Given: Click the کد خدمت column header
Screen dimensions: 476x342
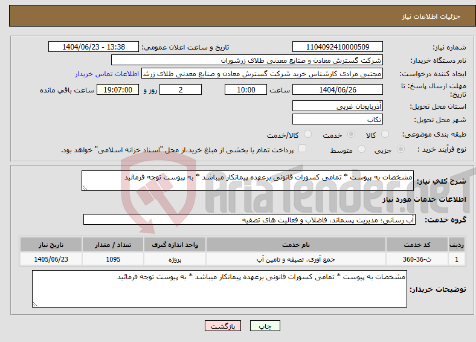Looking at the screenshot, I should click(417, 245).
